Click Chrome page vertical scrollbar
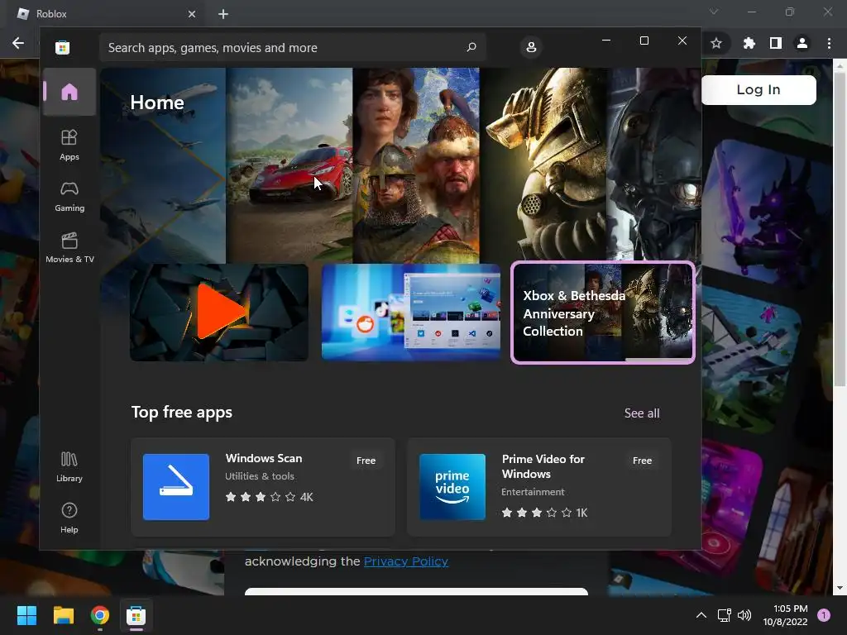Screen dimensions: 847x635 point(840,228)
